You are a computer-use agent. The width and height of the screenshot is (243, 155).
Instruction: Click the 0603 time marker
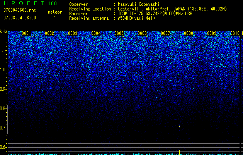pyautogui.click(x=73, y=33)
